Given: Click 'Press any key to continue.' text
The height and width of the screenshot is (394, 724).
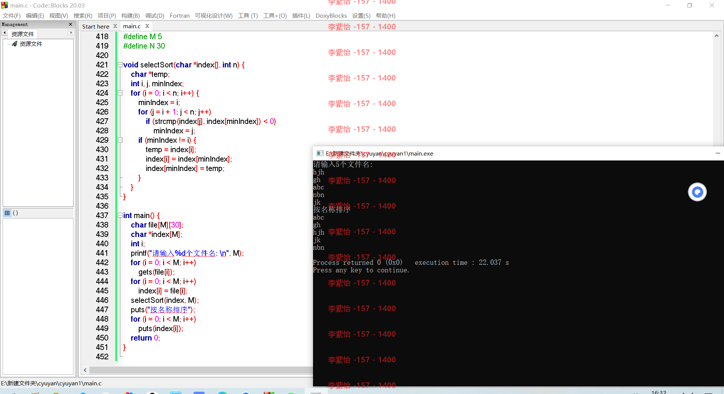Looking at the screenshot, I should coord(361,270).
